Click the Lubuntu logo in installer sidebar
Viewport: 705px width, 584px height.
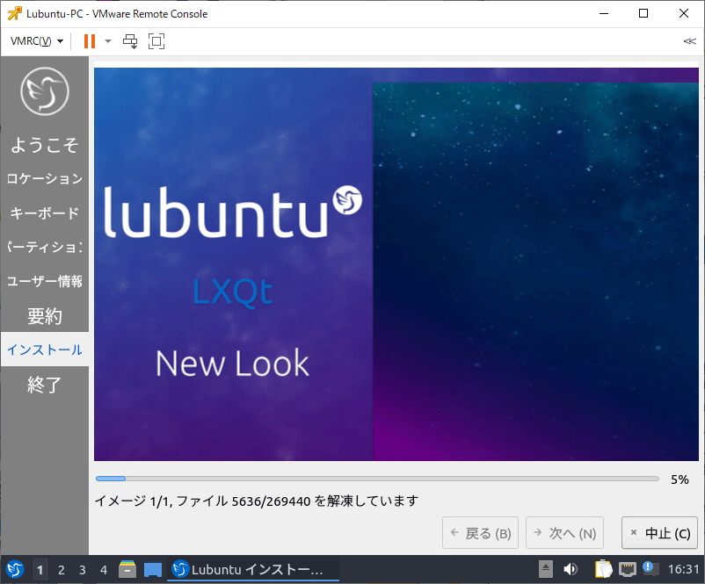pos(45,91)
